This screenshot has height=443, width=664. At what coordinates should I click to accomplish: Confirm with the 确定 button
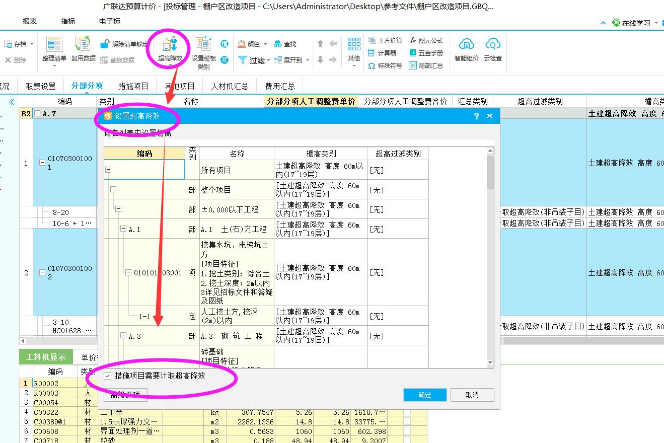tap(425, 395)
